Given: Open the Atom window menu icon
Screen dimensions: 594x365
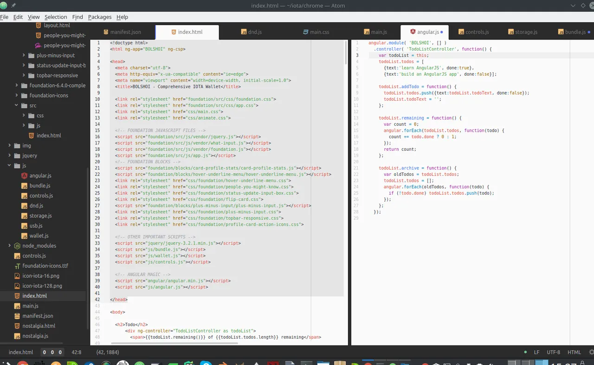Looking at the screenshot, I should click(x=3, y=5).
